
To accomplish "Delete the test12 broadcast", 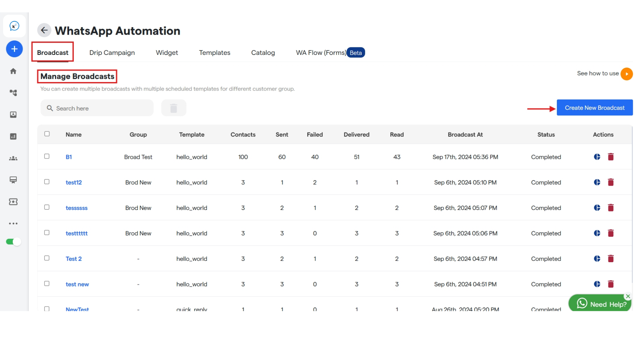I will coord(611,182).
